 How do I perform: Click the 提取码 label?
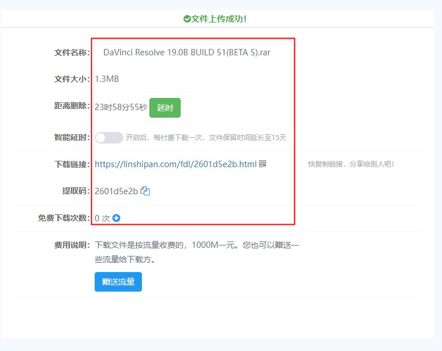pos(76,191)
